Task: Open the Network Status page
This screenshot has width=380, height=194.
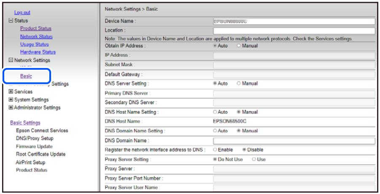Action: 36,37
